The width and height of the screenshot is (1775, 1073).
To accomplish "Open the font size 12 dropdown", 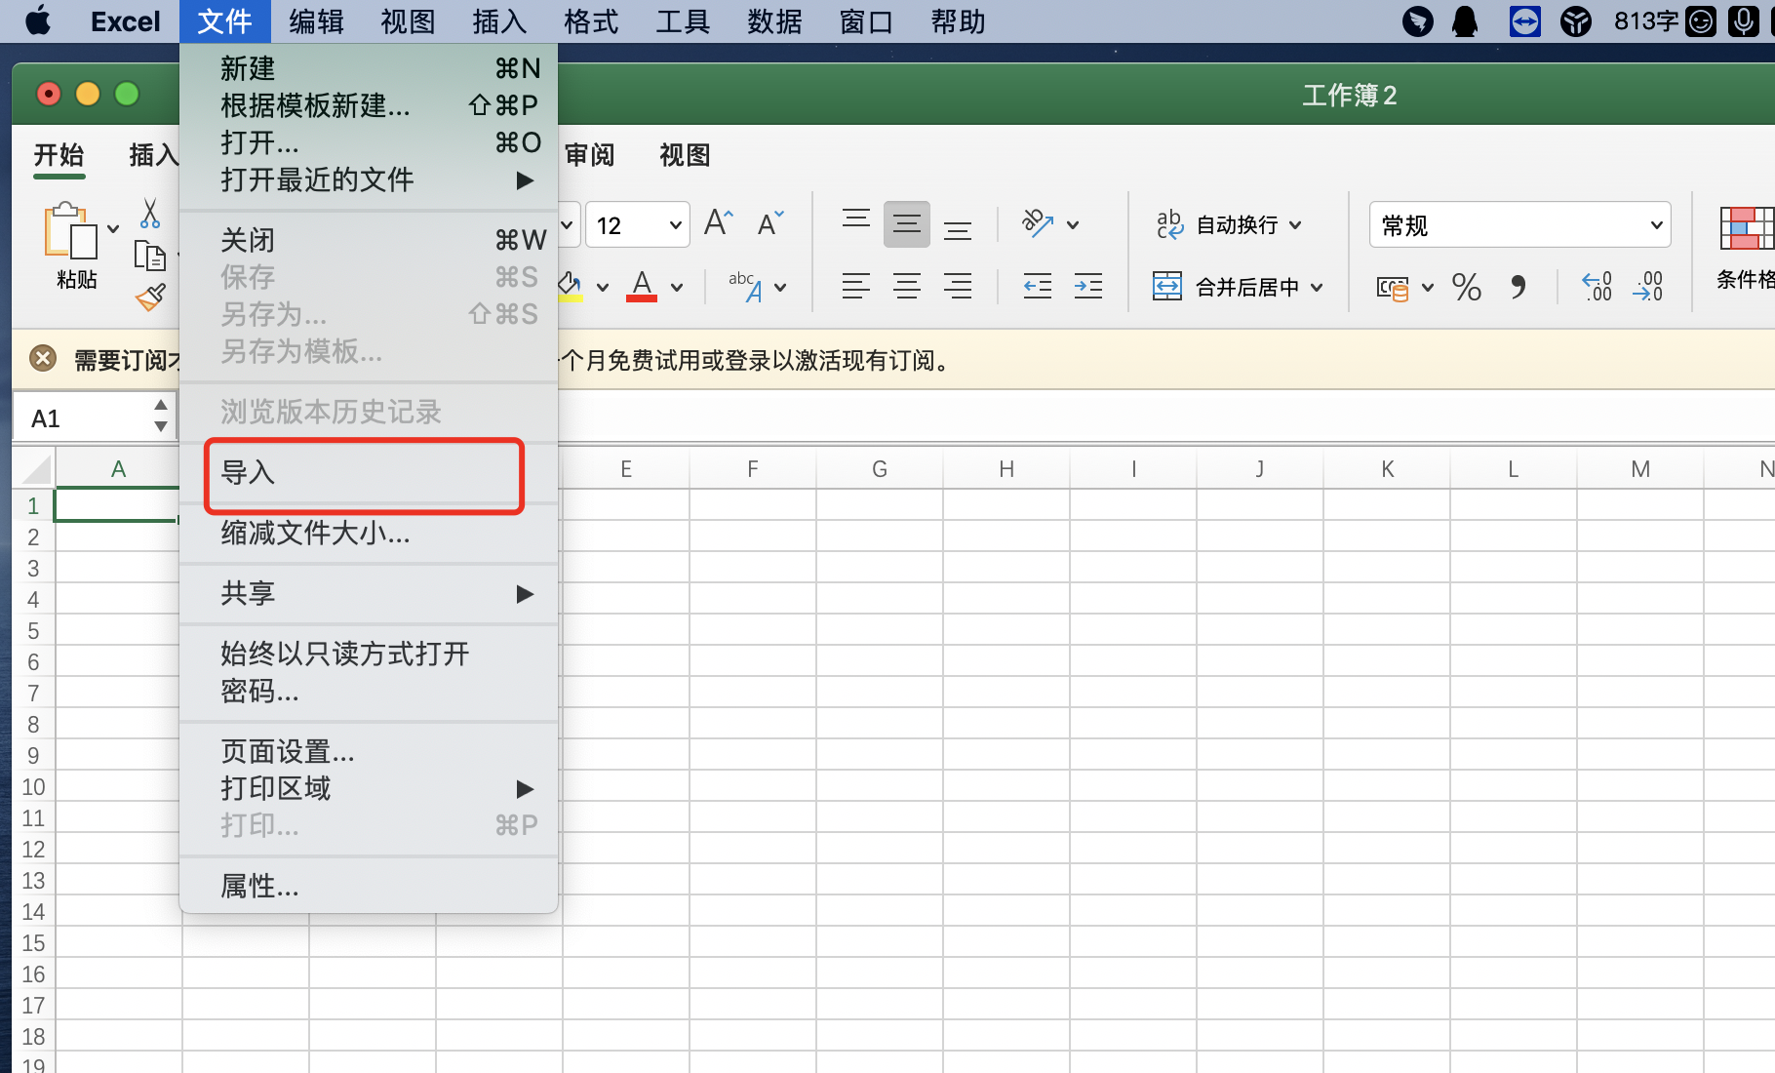I will coord(675,225).
